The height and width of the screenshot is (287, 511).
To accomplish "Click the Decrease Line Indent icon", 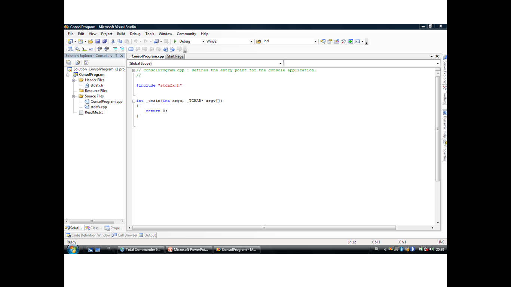I will point(100,49).
